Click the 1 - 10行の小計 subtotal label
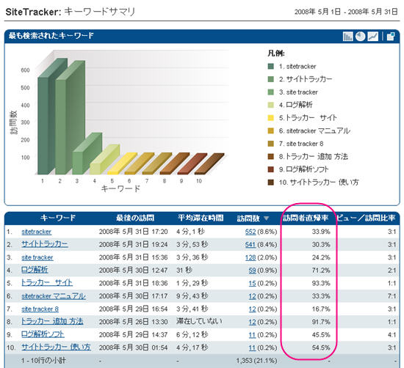This screenshot has height=368, width=404. tap(43, 361)
